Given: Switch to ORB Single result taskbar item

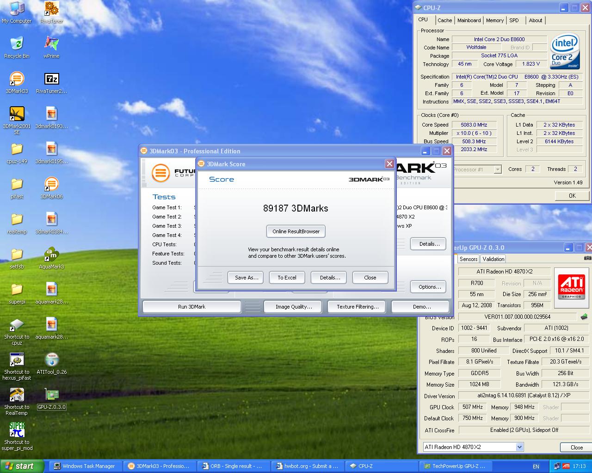Looking at the screenshot, I should pyautogui.click(x=233, y=466).
